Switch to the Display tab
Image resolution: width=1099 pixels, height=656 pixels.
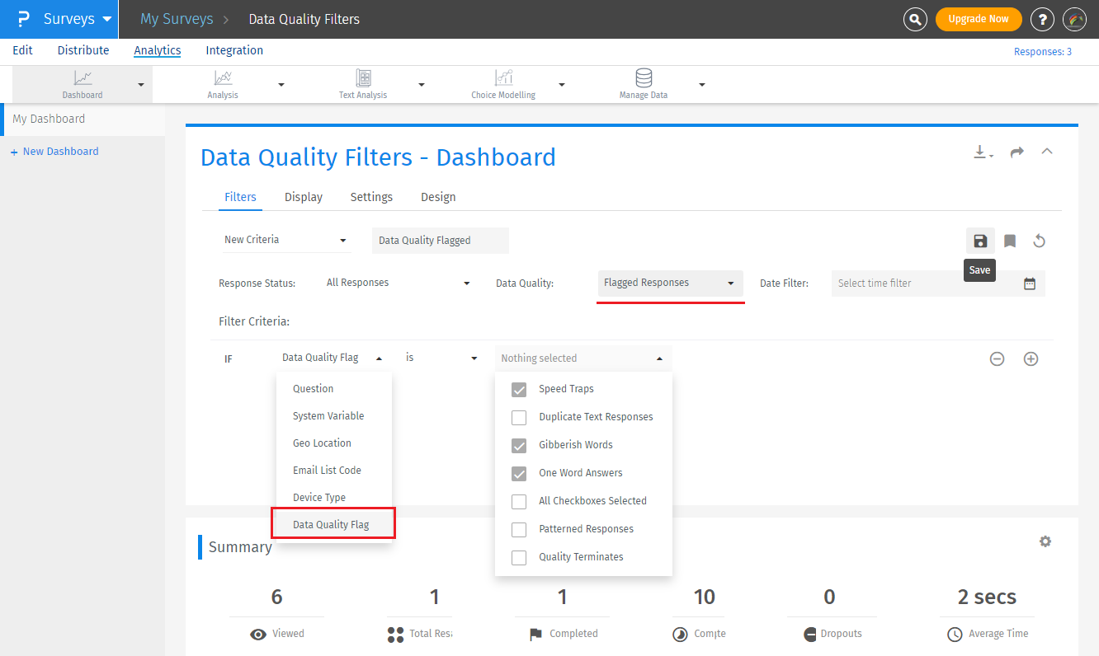tap(304, 197)
